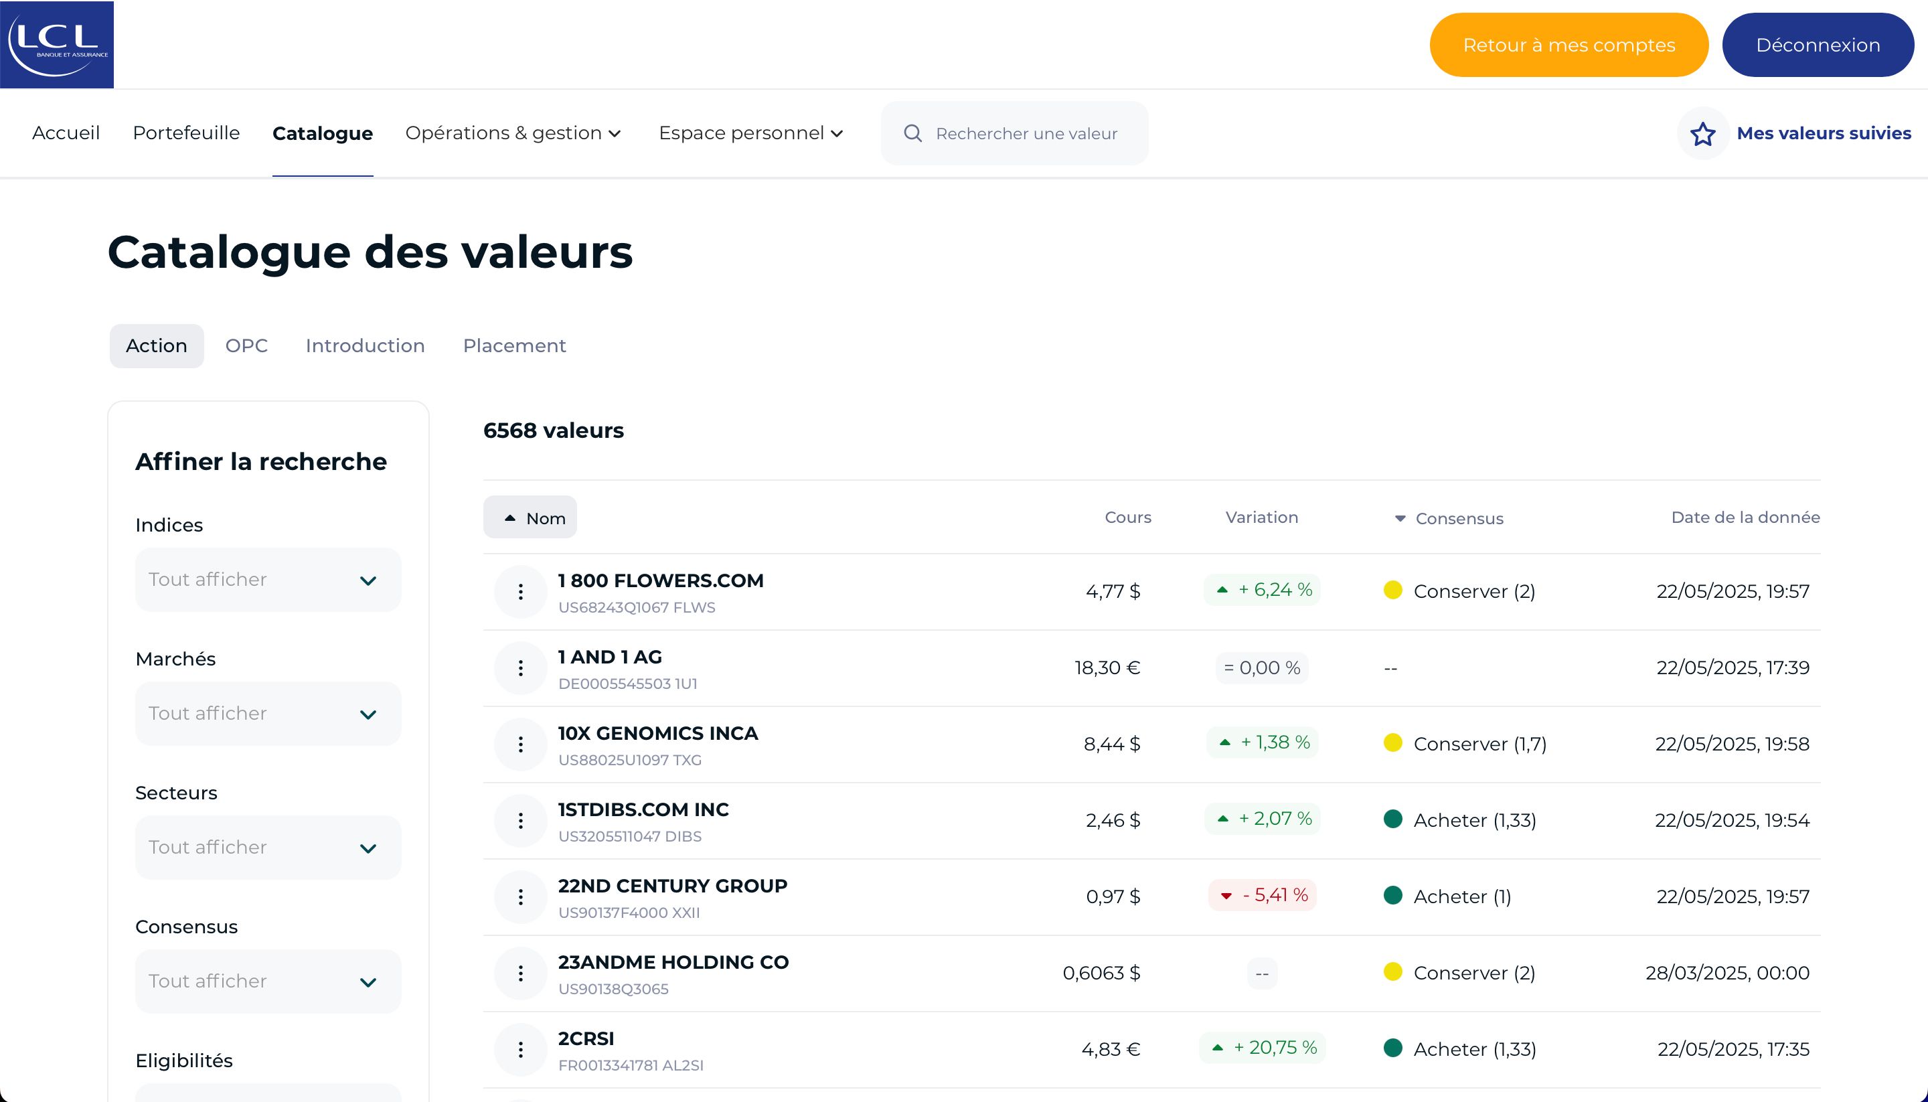This screenshot has height=1102, width=1928.
Task: Click green consensus dot for 1STDIBS.COM INC
Action: pyautogui.click(x=1393, y=819)
